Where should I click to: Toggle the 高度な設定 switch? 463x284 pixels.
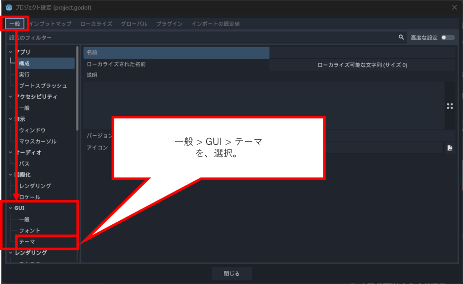(x=448, y=38)
